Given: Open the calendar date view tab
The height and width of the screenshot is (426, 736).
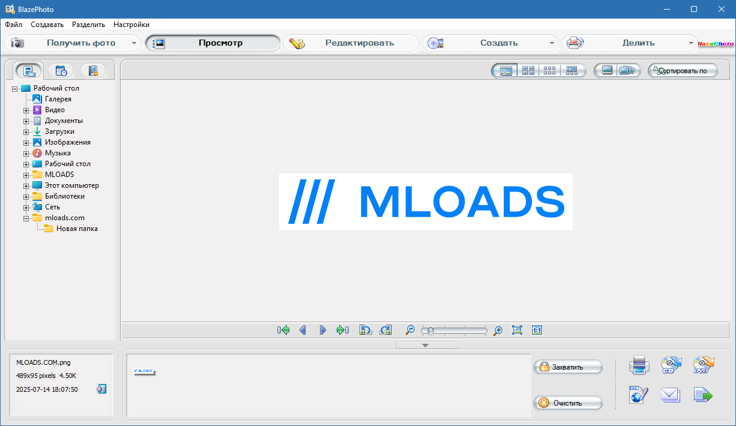Looking at the screenshot, I should (61, 71).
